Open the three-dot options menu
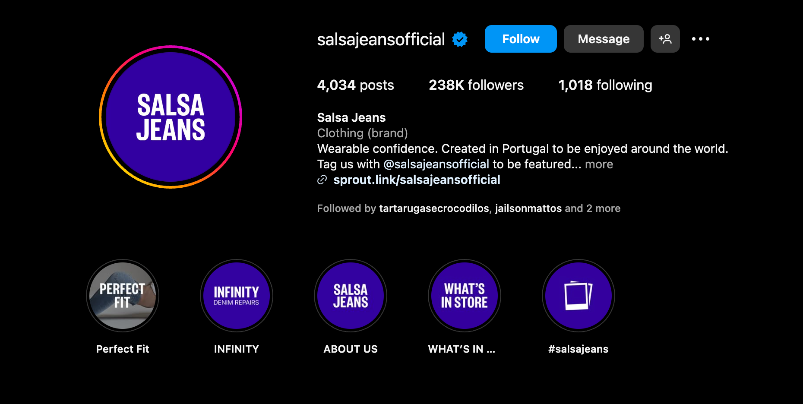The image size is (803, 404). click(700, 39)
